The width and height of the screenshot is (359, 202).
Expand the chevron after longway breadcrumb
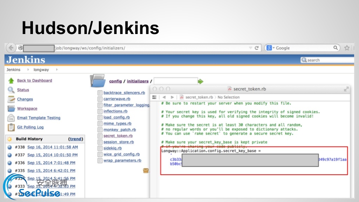point(56,70)
